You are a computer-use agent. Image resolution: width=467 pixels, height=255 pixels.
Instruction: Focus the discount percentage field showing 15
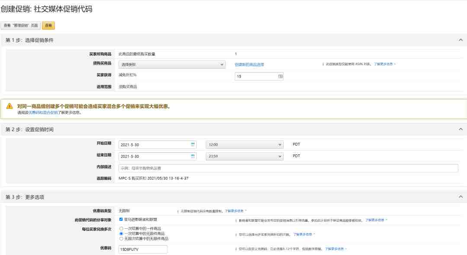click(259, 76)
